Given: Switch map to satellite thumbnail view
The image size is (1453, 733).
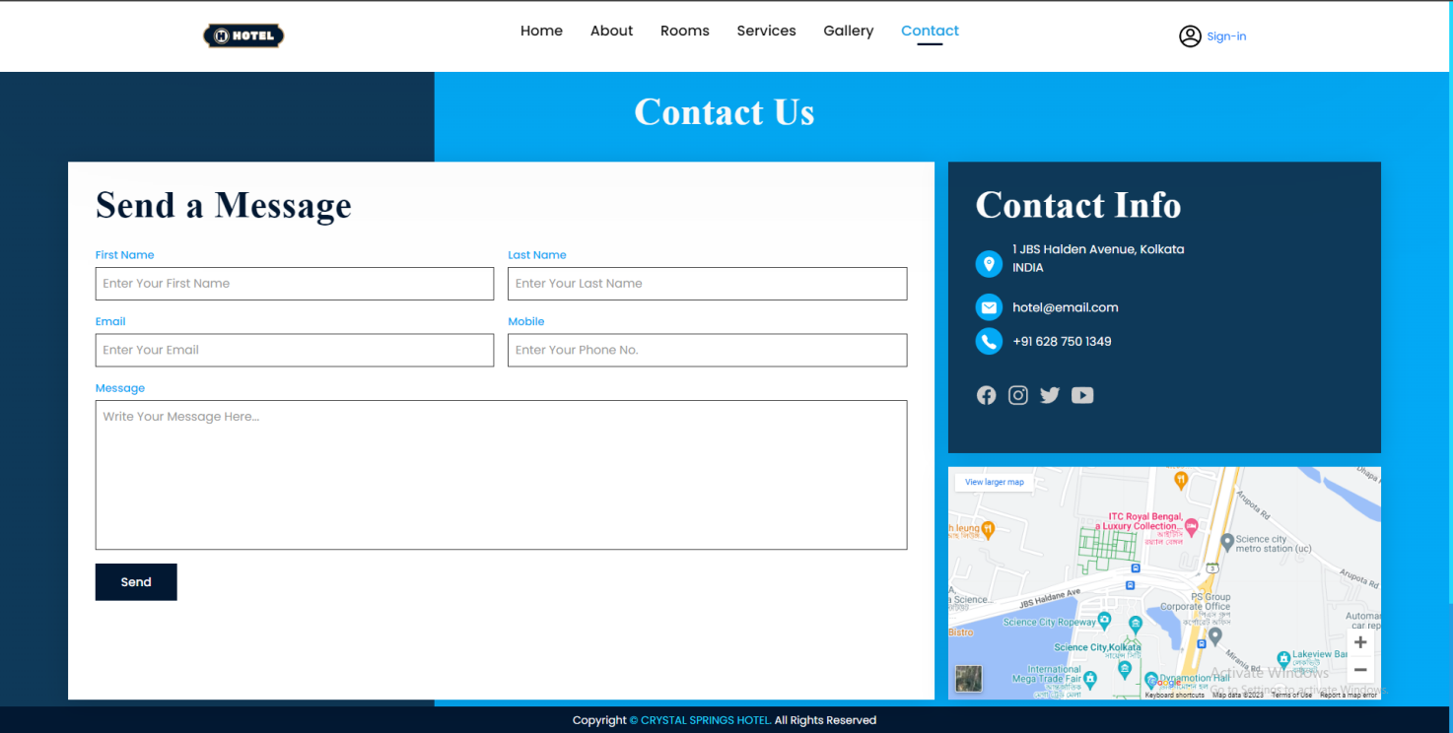Looking at the screenshot, I should (x=968, y=679).
